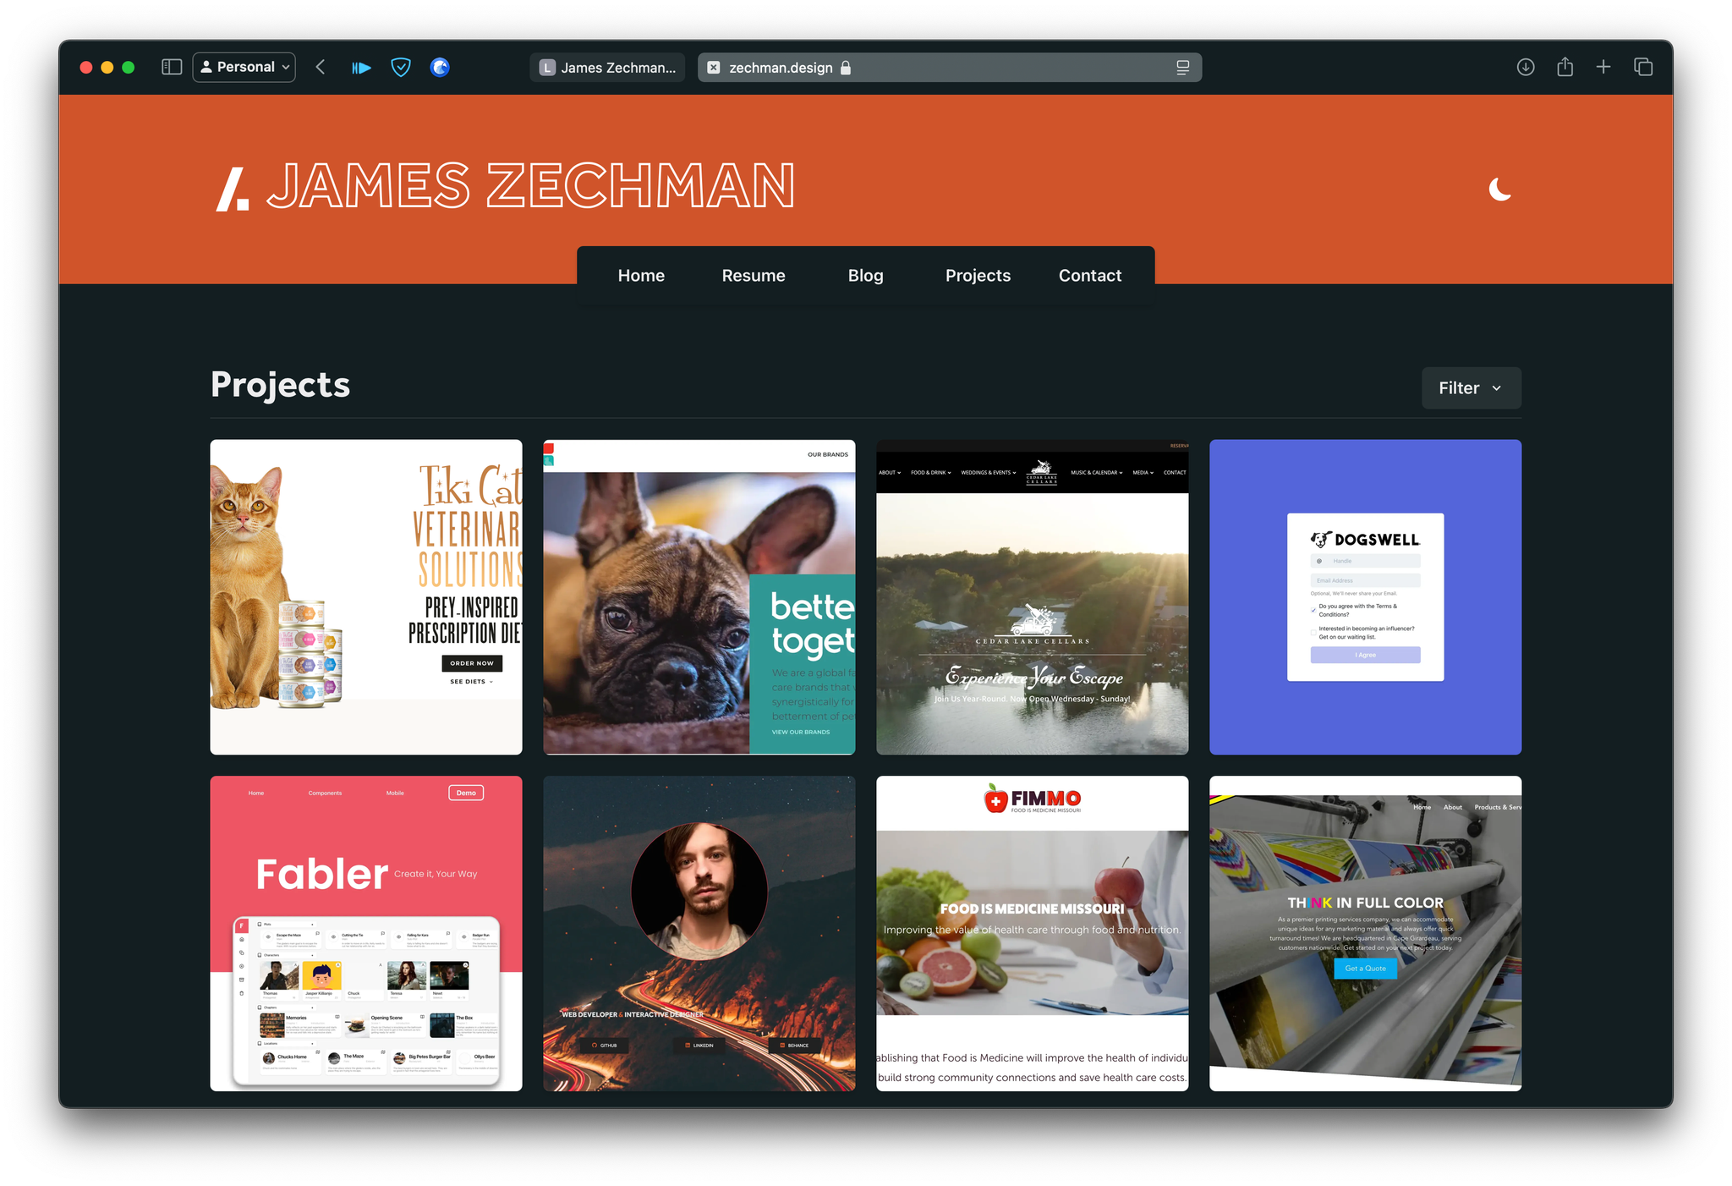
Task: Open the Think in Full Color project thumbnail
Action: [1366, 933]
